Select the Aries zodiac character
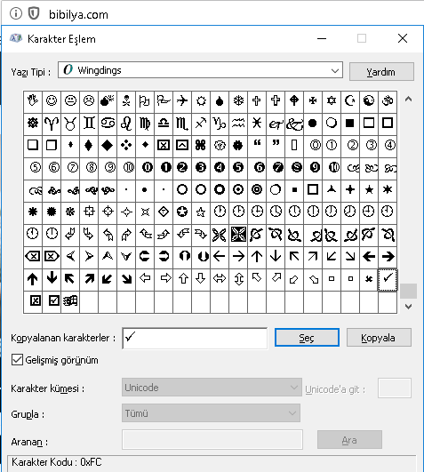The image size is (424, 472). (x=52, y=124)
